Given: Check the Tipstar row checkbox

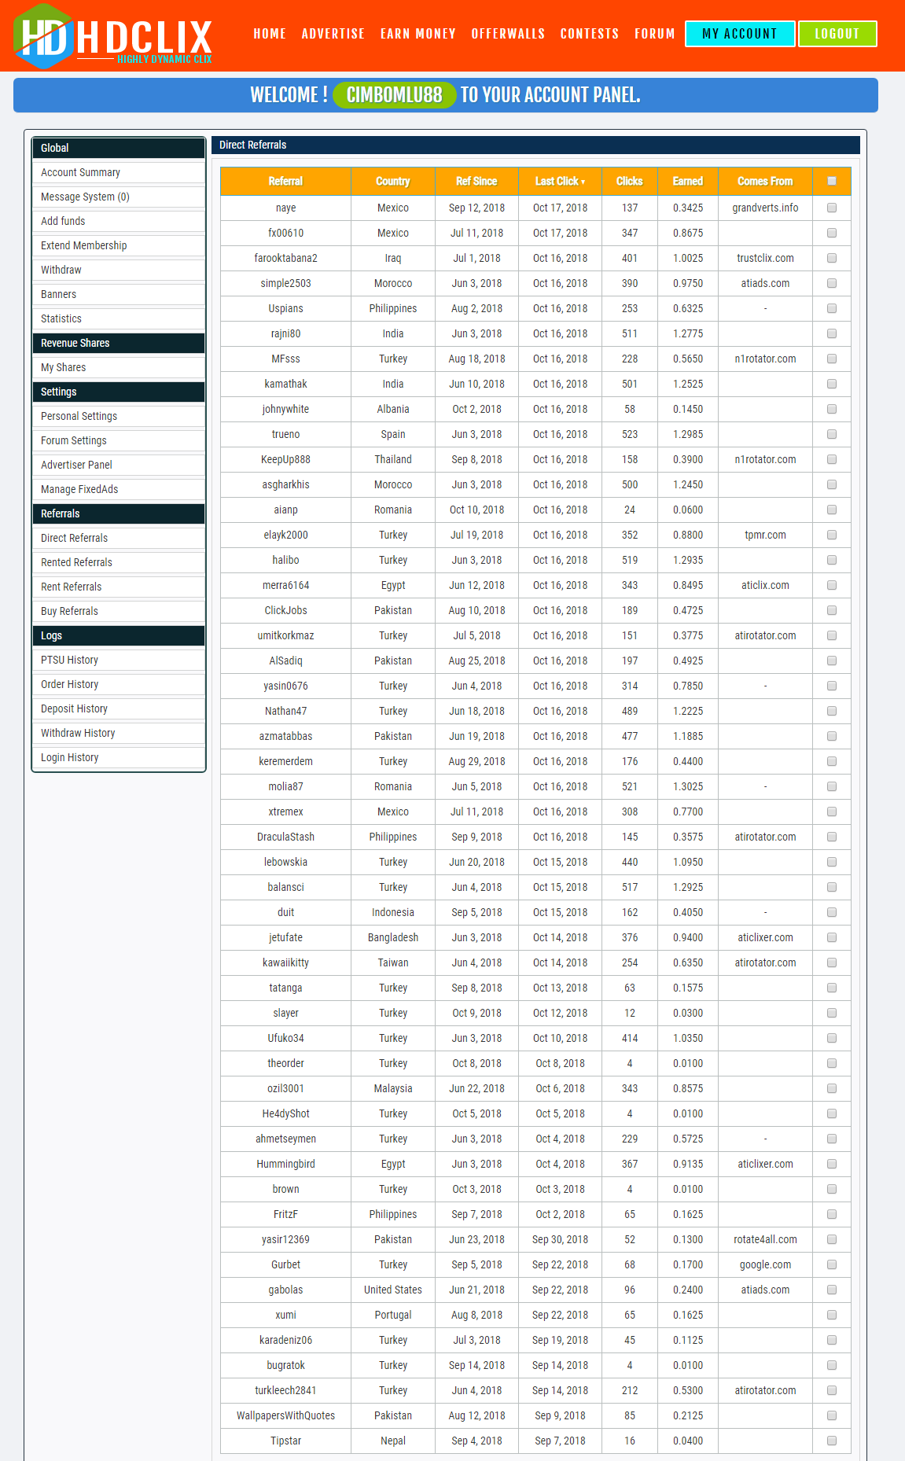Looking at the screenshot, I should [832, 1441].
